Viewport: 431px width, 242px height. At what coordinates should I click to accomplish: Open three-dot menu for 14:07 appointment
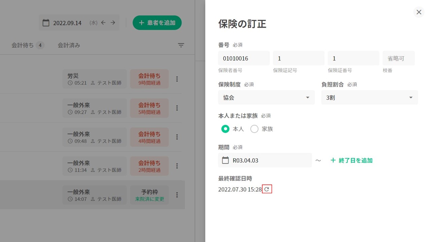pos(177,195)
